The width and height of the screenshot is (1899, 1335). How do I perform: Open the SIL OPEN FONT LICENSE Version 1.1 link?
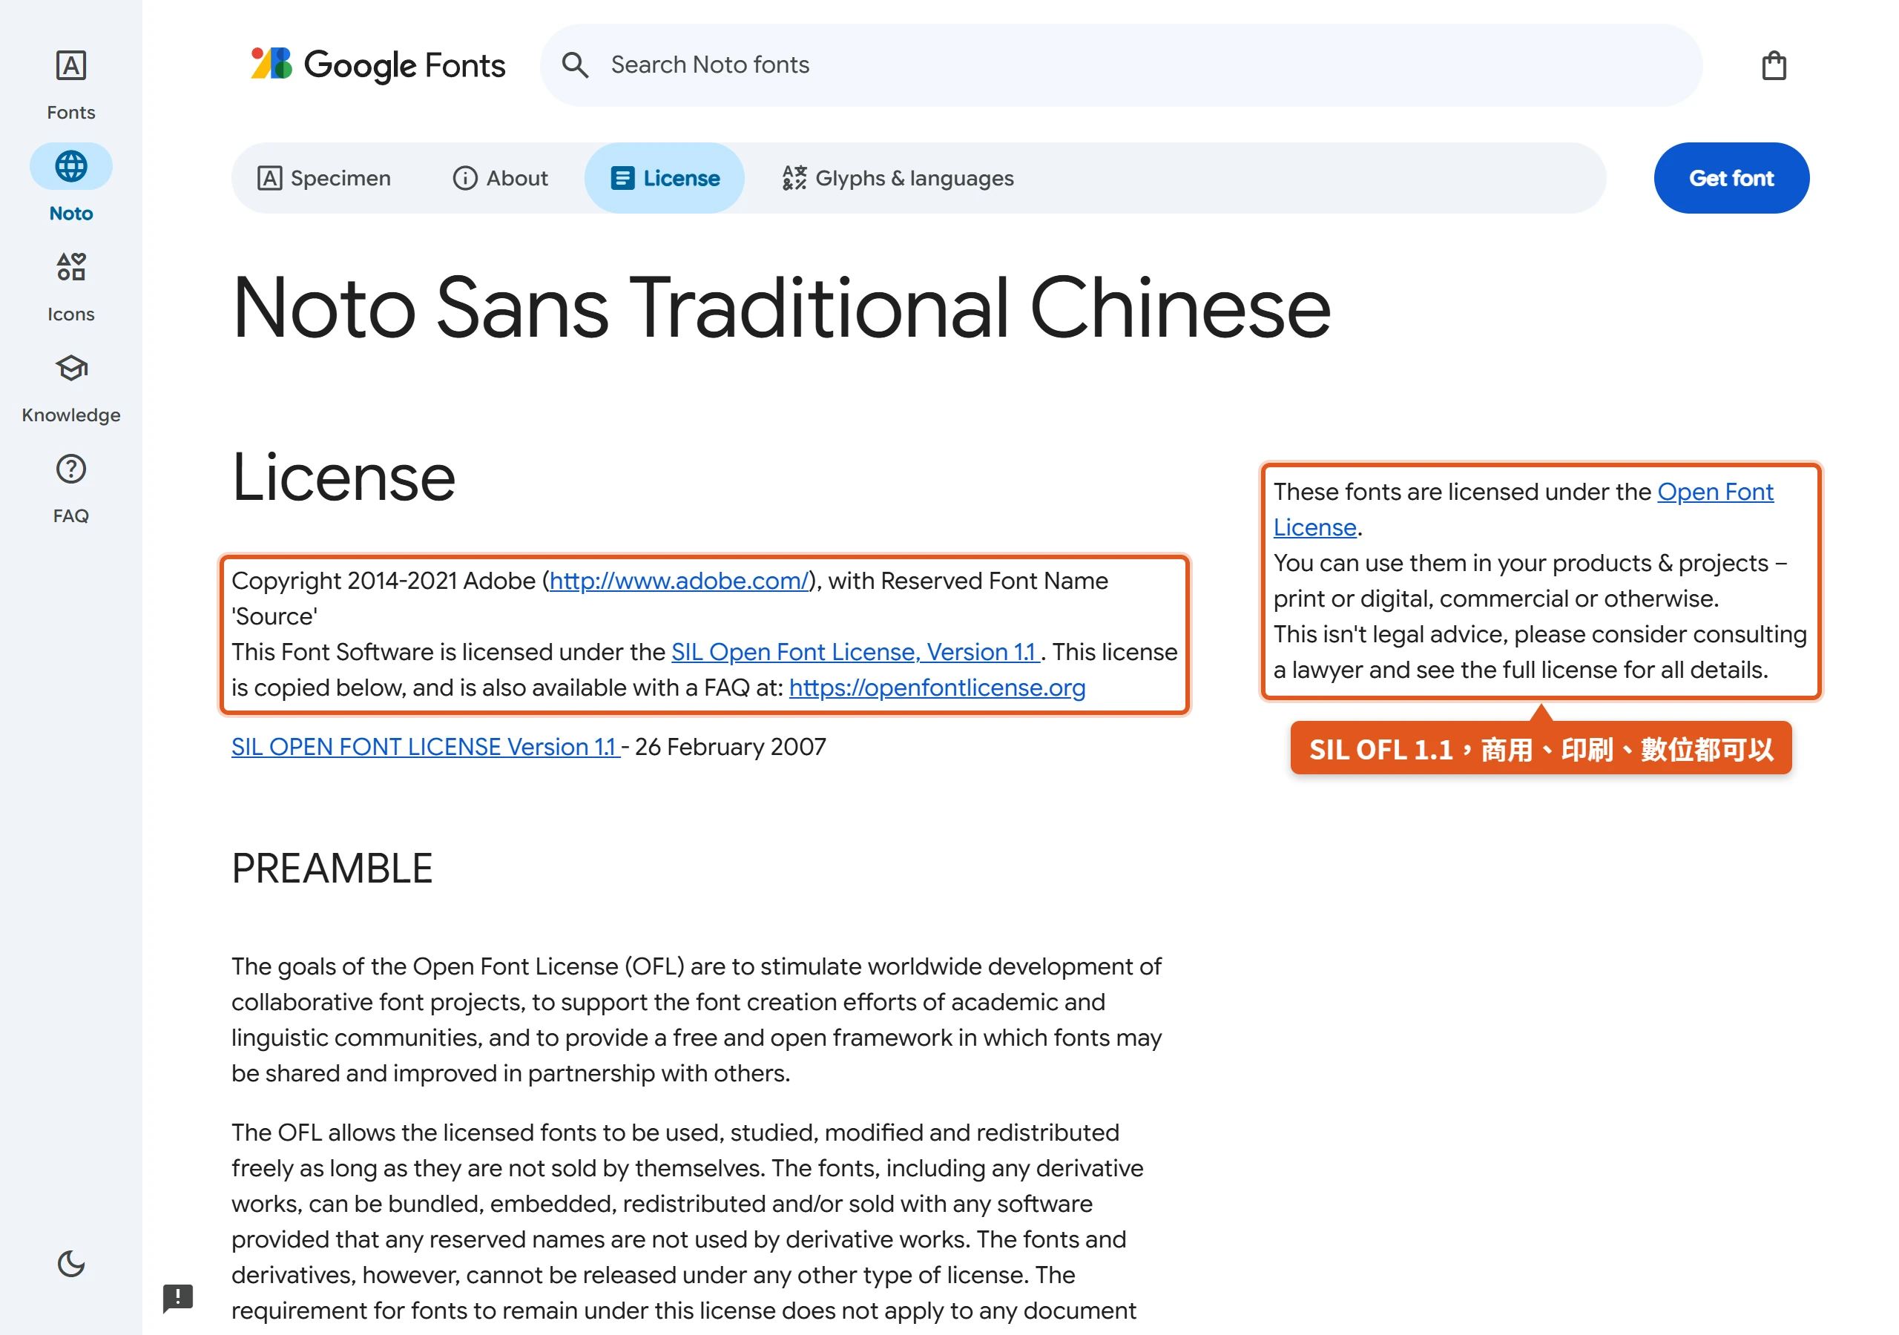pyautogui.click(x=425, y=747)
